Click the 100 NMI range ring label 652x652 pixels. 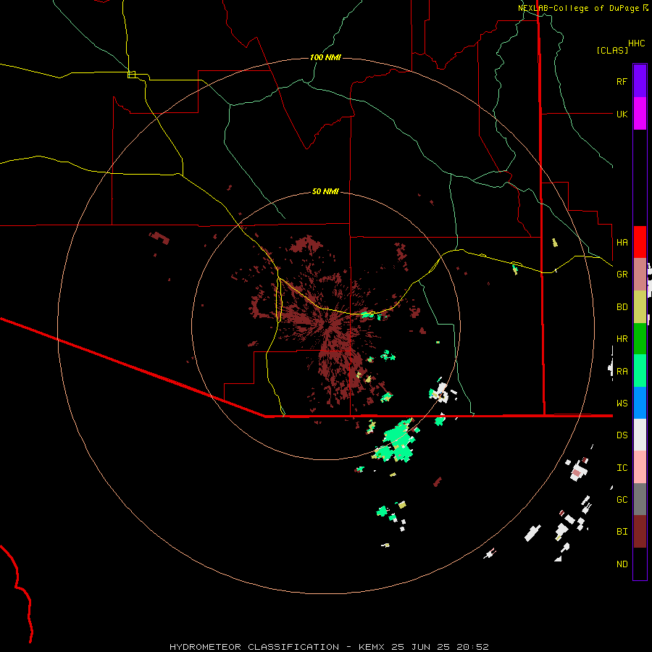(x=325, y=57)
